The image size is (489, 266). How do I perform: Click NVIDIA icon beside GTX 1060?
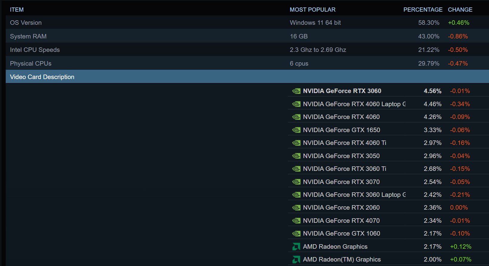[x=296, y=233]
